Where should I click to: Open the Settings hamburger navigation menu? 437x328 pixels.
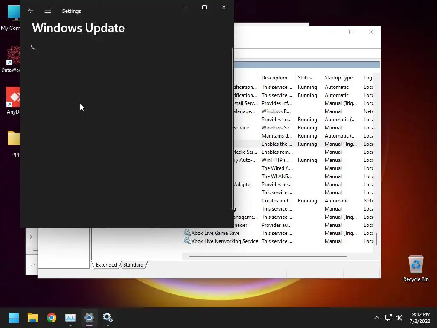[48, 11]
